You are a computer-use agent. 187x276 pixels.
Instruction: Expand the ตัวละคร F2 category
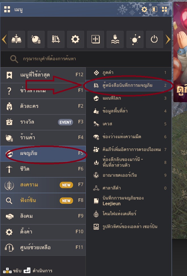pyautogui.click(x=43, y=106)
